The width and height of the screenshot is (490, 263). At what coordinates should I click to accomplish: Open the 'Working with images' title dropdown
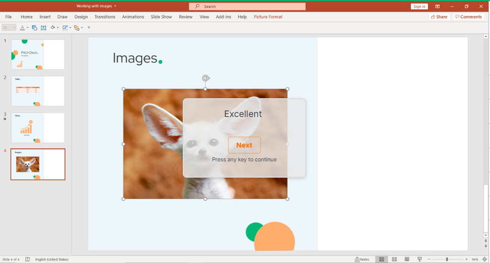click(x=115, y=6)
